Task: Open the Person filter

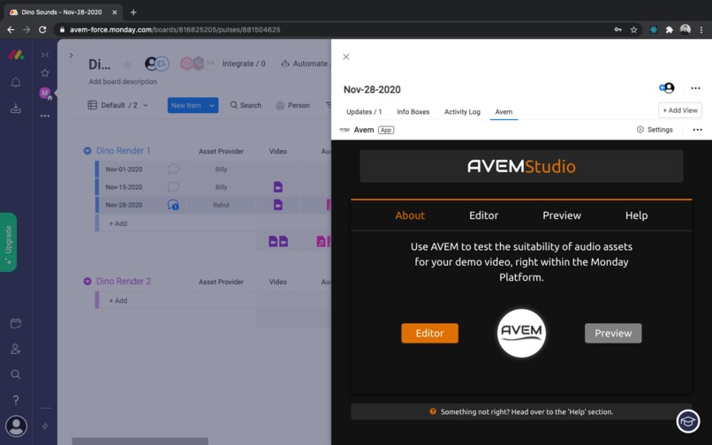Action: tap(293, 105)
